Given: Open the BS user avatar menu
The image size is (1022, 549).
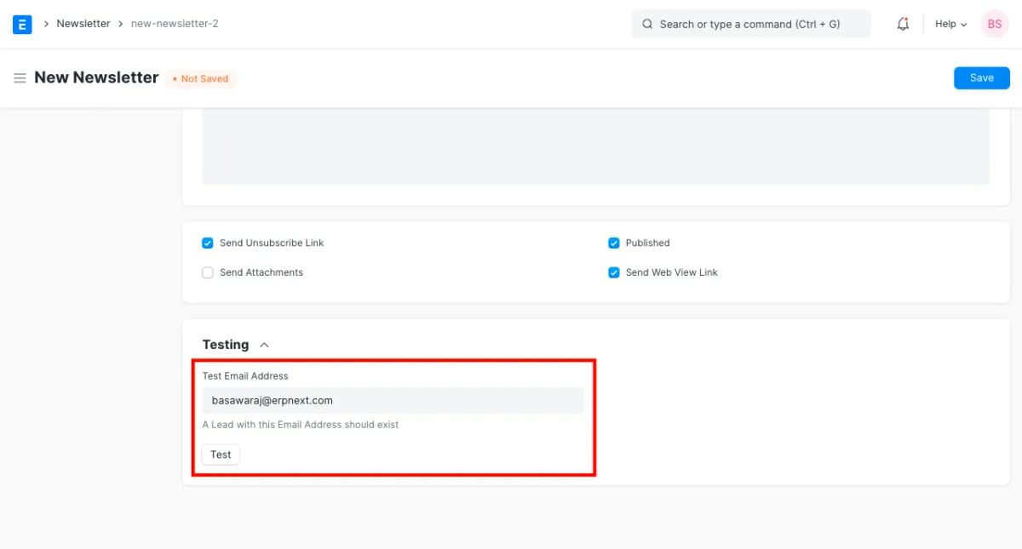Looking at the screenshot, I should pos(995,24).
